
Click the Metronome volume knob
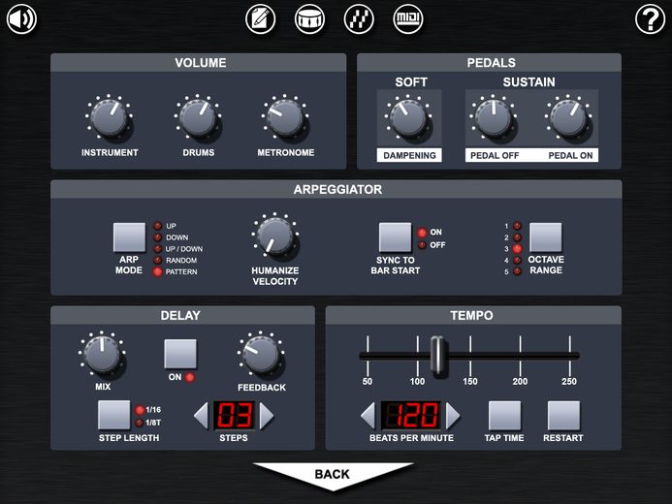(x=285, y=117)
